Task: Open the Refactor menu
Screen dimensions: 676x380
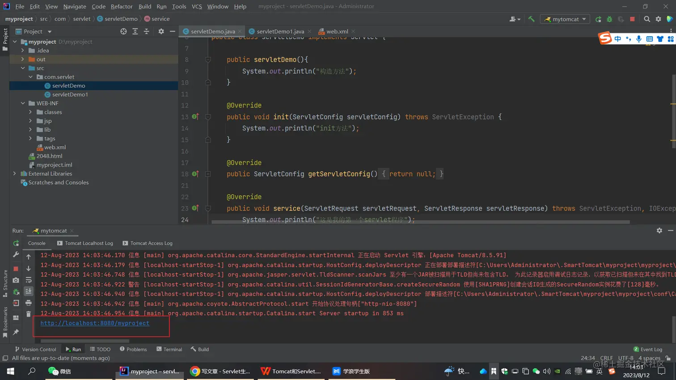Action: (122, 6)
